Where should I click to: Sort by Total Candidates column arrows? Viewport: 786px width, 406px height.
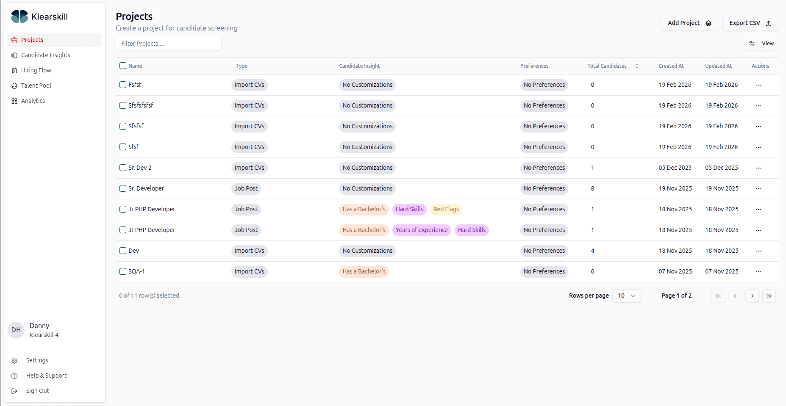(x=636, y=66)
